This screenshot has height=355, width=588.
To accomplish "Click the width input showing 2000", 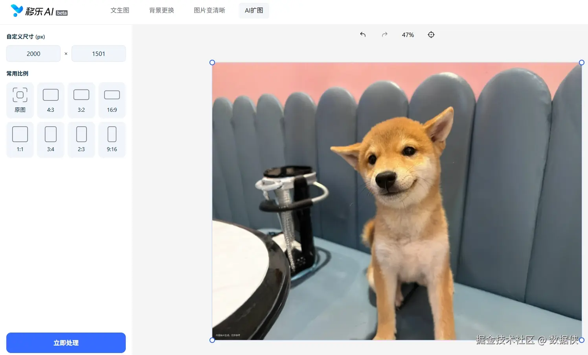I will [33, 54].
